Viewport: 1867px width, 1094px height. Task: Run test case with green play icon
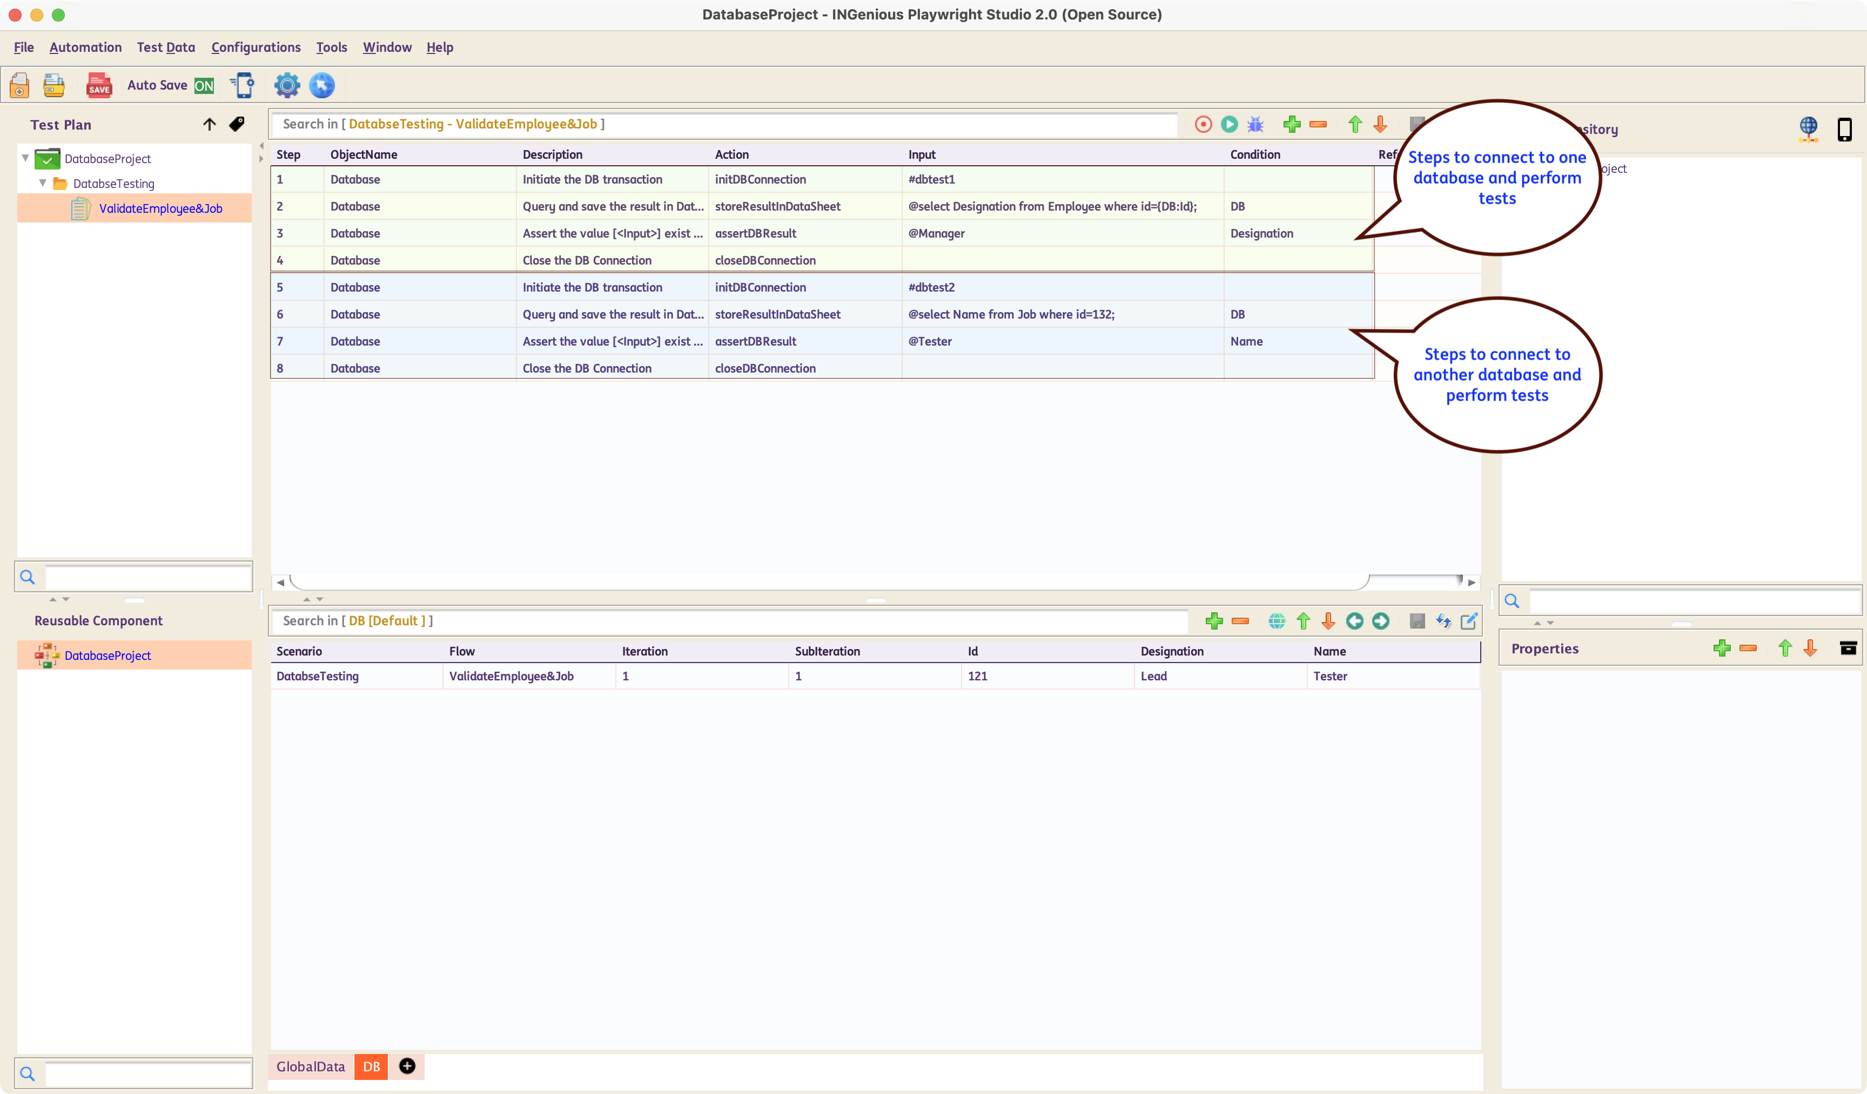point(1229,124)
